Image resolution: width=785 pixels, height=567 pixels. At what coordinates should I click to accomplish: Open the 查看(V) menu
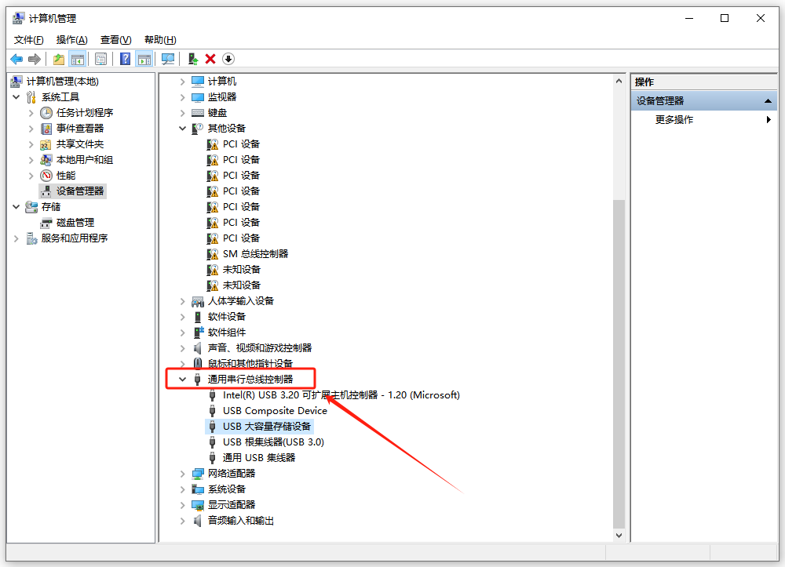(x=115, y=40)
